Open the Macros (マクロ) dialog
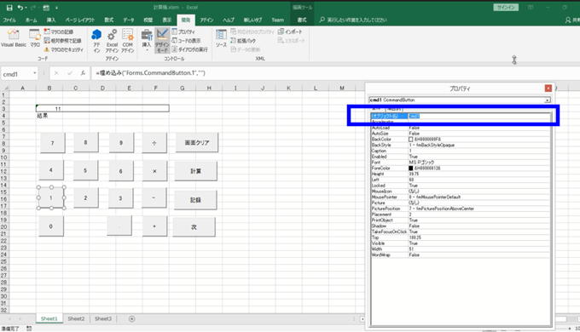Image resolution: width=580 pixels, height=332 pixels. coord(35,38)
